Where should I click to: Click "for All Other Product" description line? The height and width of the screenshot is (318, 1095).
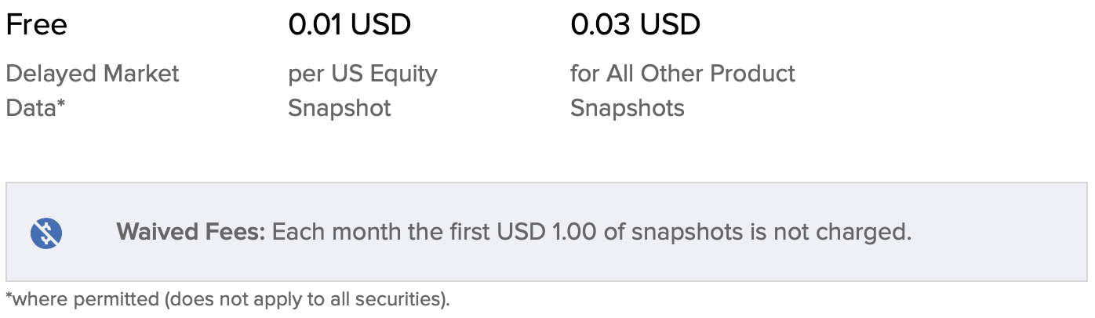coord(682,74)
